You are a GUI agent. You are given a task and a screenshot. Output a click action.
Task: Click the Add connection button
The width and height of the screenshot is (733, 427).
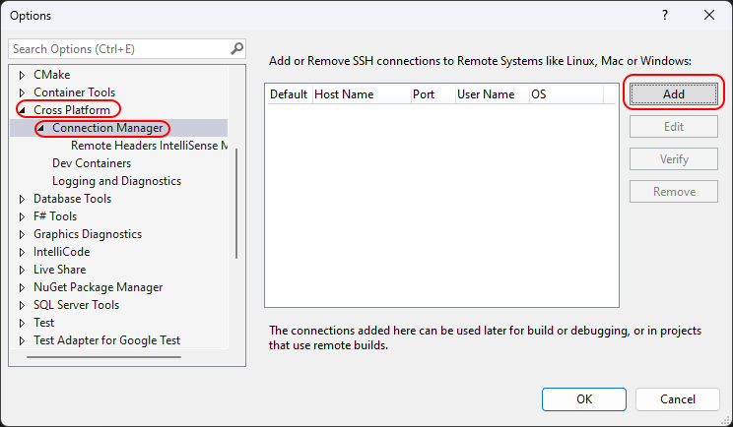(x=674, y=93)
